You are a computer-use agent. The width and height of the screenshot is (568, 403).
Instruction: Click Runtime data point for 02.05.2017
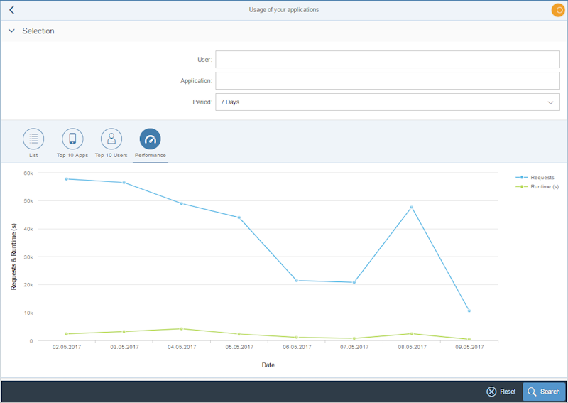[x=66, y=334]
